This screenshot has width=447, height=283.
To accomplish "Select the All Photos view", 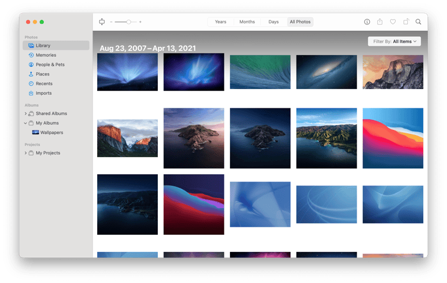I will coord(300,22).
